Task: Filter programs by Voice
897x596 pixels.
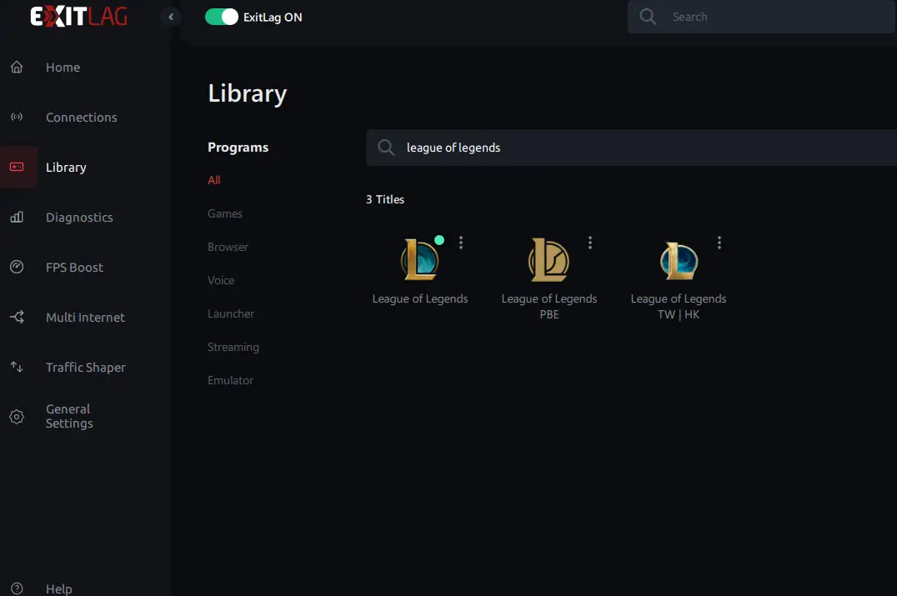Action: click(221, 280)
